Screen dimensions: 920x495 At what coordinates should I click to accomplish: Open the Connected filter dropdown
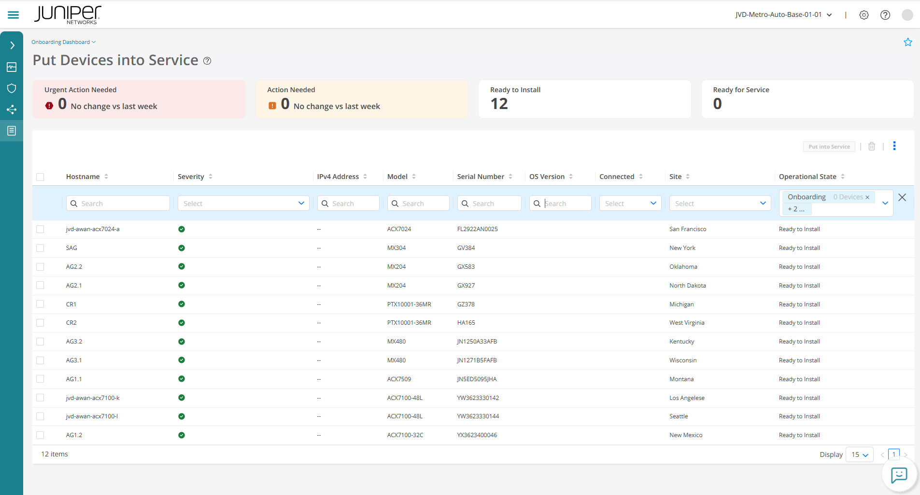(630, 203)
